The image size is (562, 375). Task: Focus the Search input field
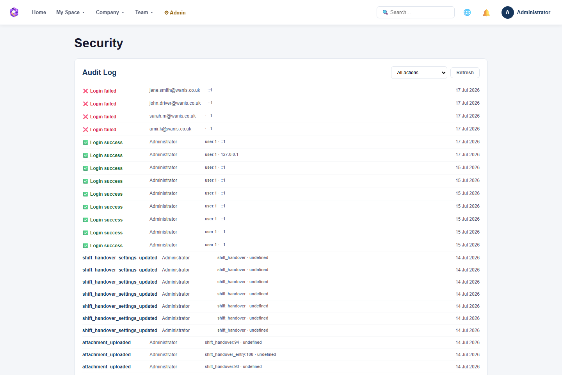416,12
